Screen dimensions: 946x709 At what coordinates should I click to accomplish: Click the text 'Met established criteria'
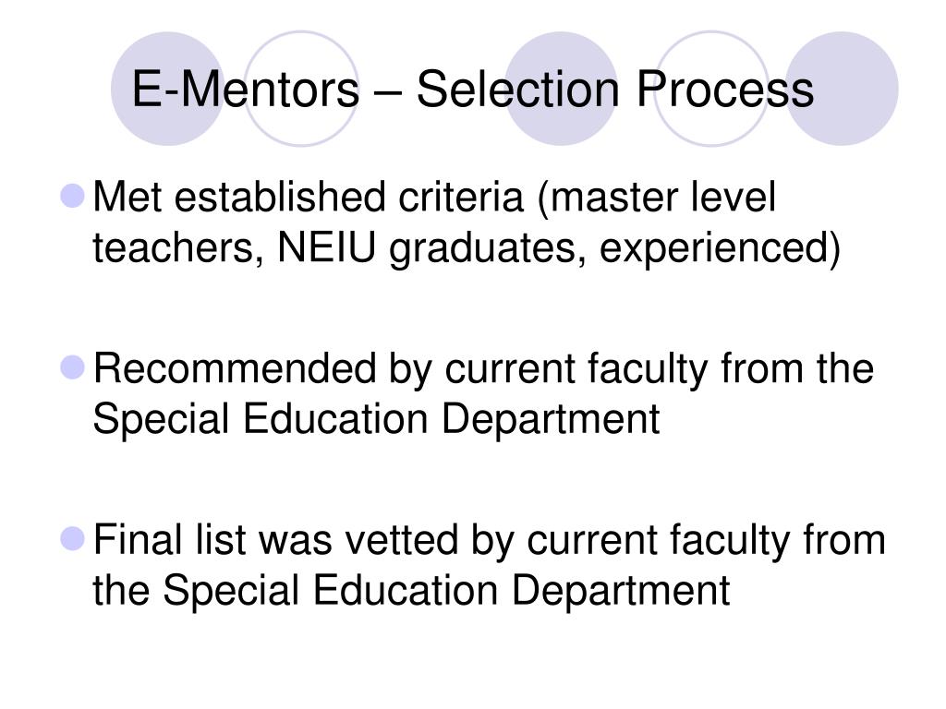(x=309, y=198)
